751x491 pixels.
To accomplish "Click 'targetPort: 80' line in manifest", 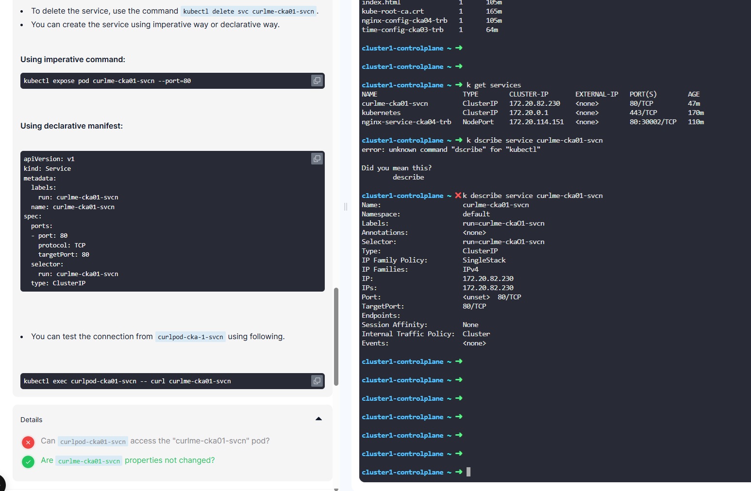I will 64,255.
